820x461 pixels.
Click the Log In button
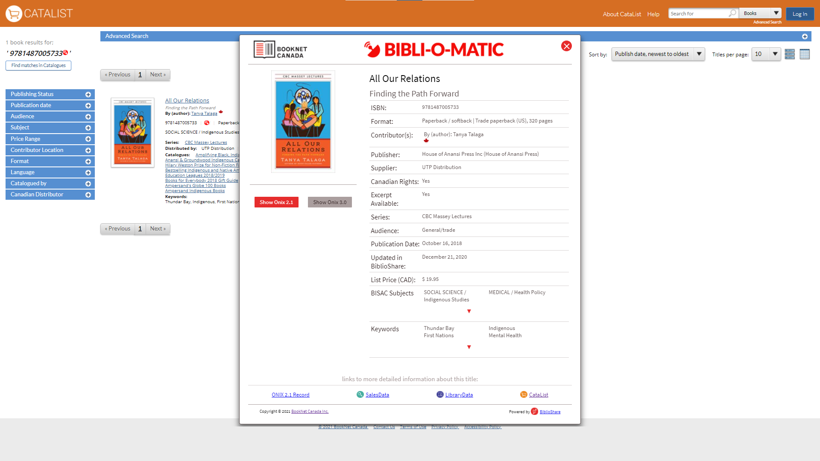(x=800, y=14)
